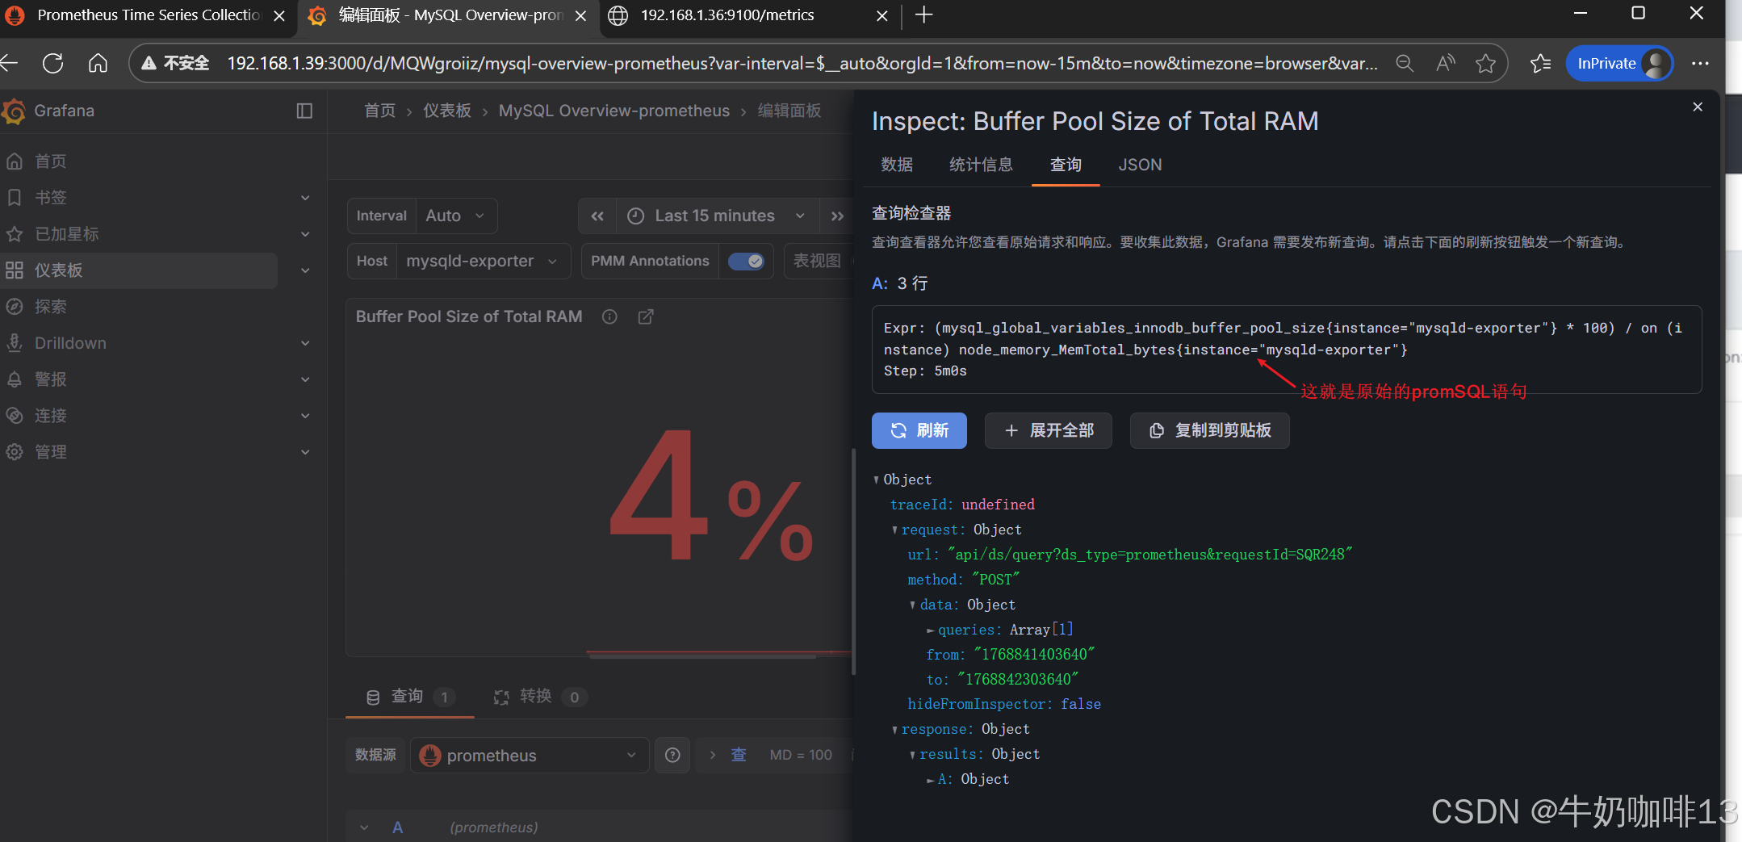Viewport: 1742px width, 842px height.
Task: Collapse the data: Object node
Action: (x=912, y=605)
